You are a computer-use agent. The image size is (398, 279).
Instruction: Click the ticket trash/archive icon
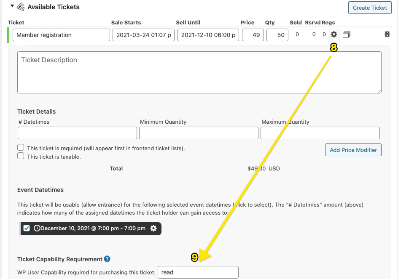click(x=387, y=34)
